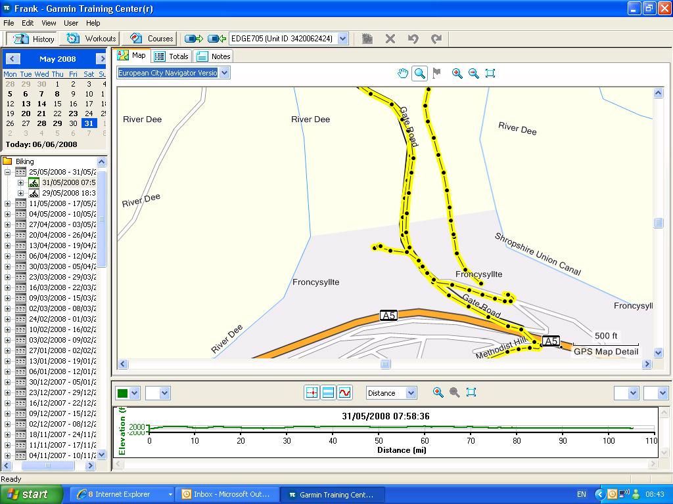
Task: Activate the magnifier zoom tool on map
Action: pyautogui.click(x=419, y=73)
